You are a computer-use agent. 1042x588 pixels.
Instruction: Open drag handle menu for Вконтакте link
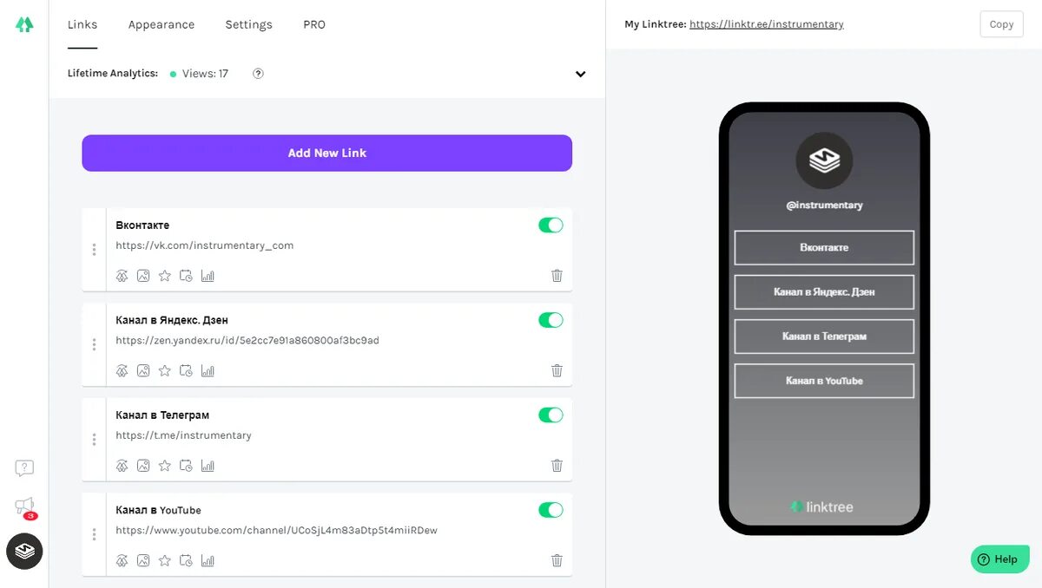click(94, 250)
